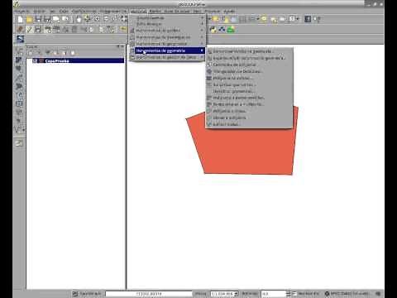Select the pan map hand tool

[79, 19]
